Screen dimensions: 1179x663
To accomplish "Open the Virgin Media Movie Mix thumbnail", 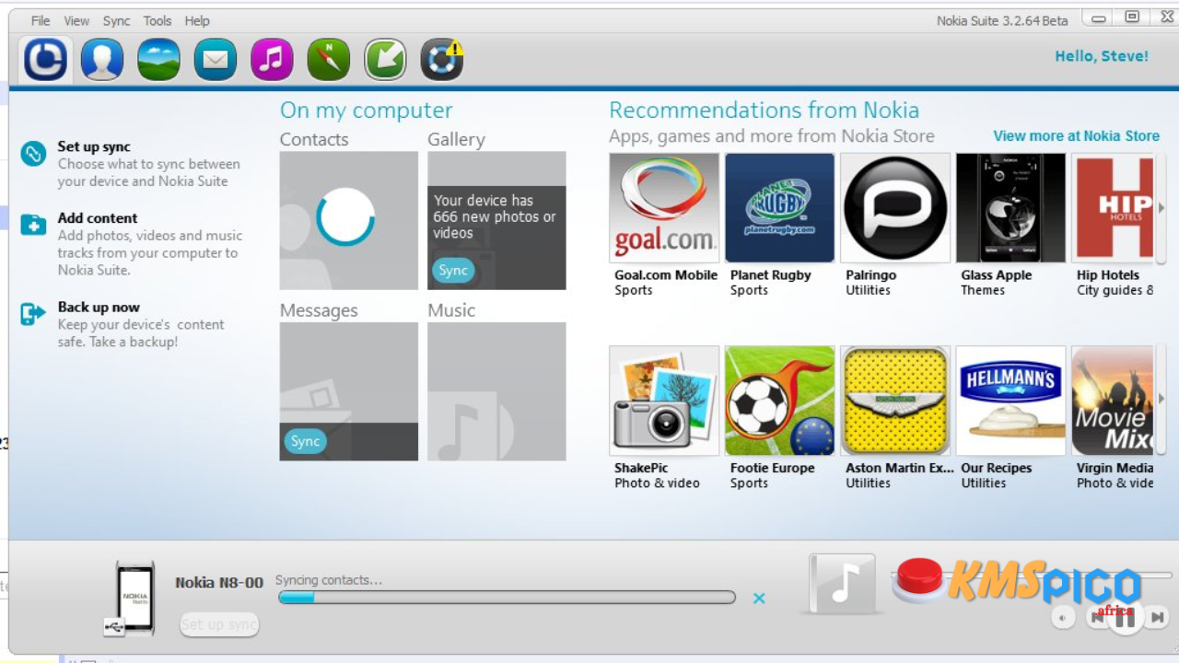I will pyautogui.click(x=1113, y=401).
